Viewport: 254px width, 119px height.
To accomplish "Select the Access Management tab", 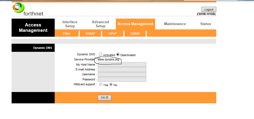I will pyautogui.click(x=135, y=24).
